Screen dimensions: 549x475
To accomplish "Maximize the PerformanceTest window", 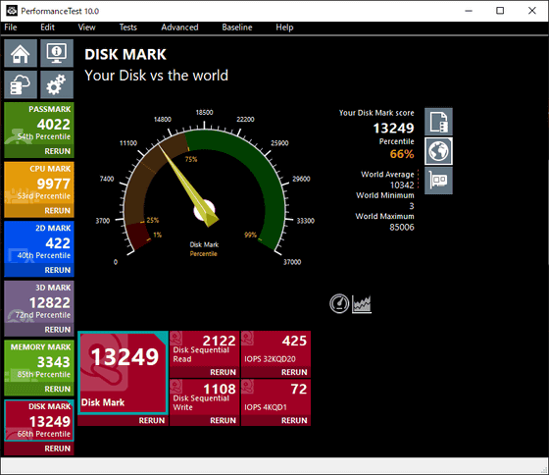I will click(x=500, y=11).
